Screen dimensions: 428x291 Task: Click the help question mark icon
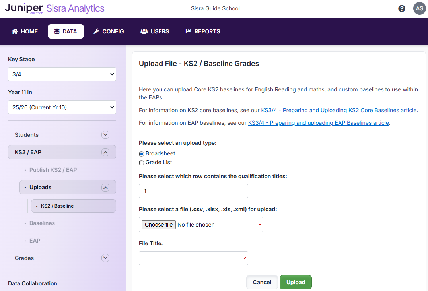pyautogui.click(x=402, y=8)
